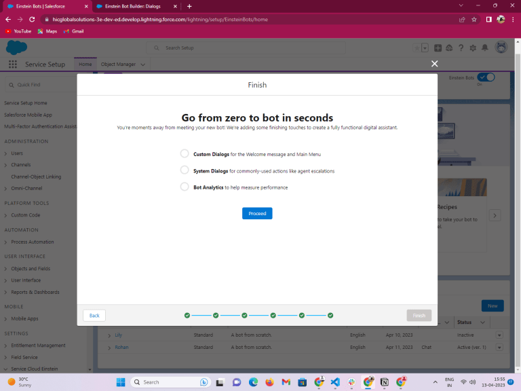This screenshot has width=521, height=391.
Task: Expand the Reports & Dashboards section
Action: point(5,293)
